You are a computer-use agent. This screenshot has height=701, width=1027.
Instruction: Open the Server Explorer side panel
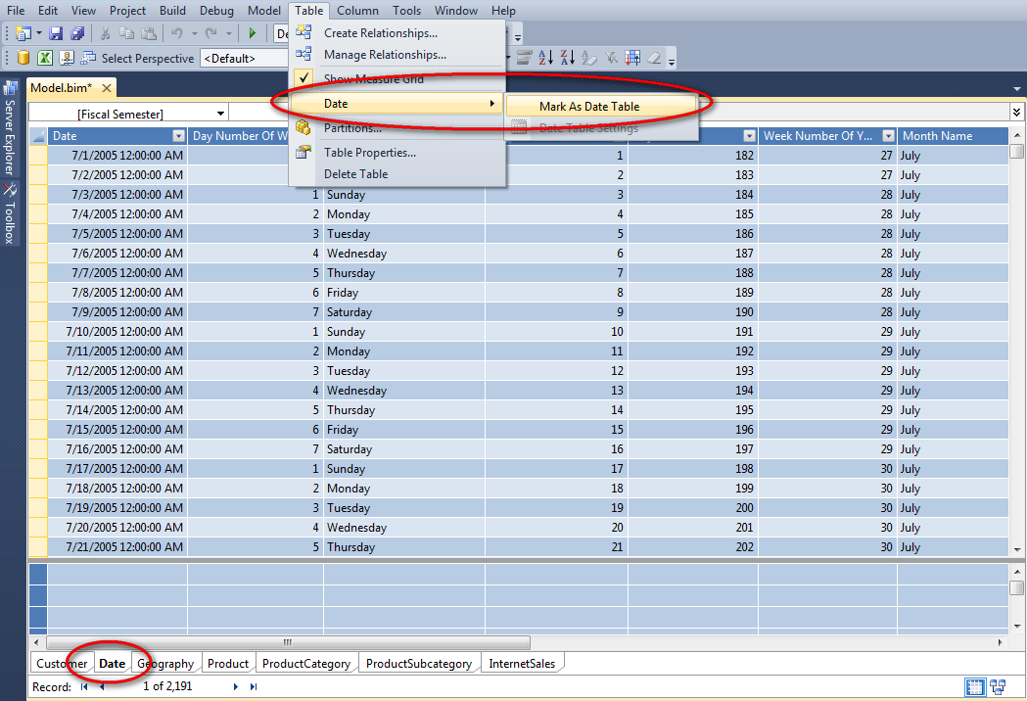(x=9, y=128)
